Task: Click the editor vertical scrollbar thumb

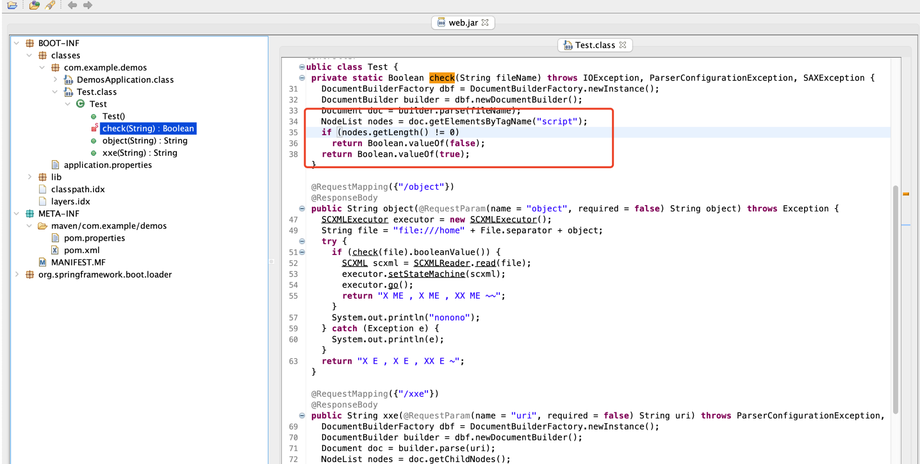Action: 895,300
